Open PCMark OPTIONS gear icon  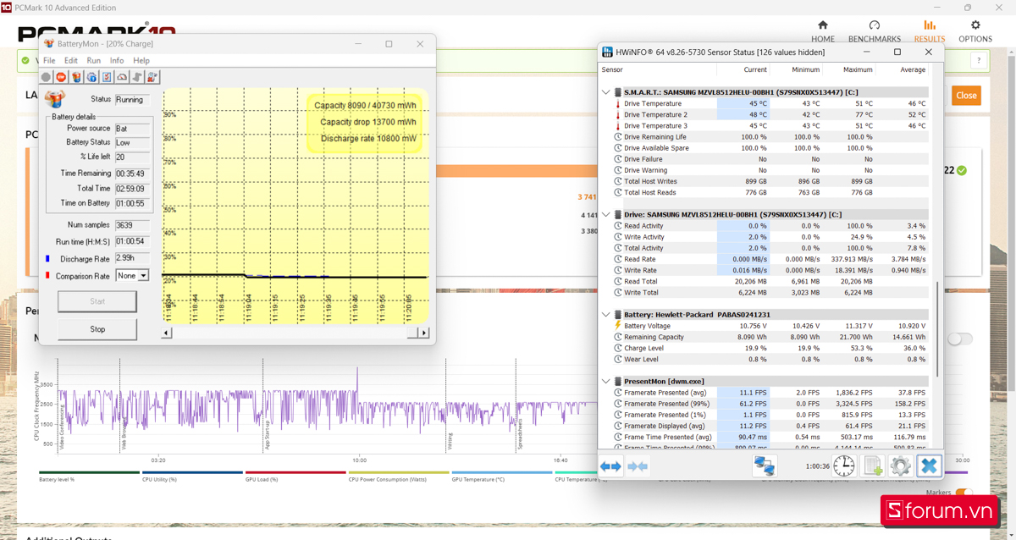click(x=975, y=25)
